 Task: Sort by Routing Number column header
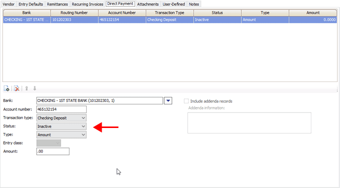click(x=75, y=12)
